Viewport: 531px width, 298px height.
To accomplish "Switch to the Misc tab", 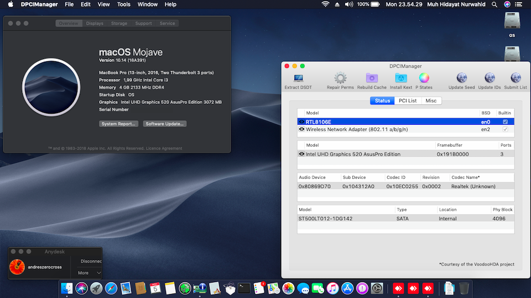I will 431,100.
